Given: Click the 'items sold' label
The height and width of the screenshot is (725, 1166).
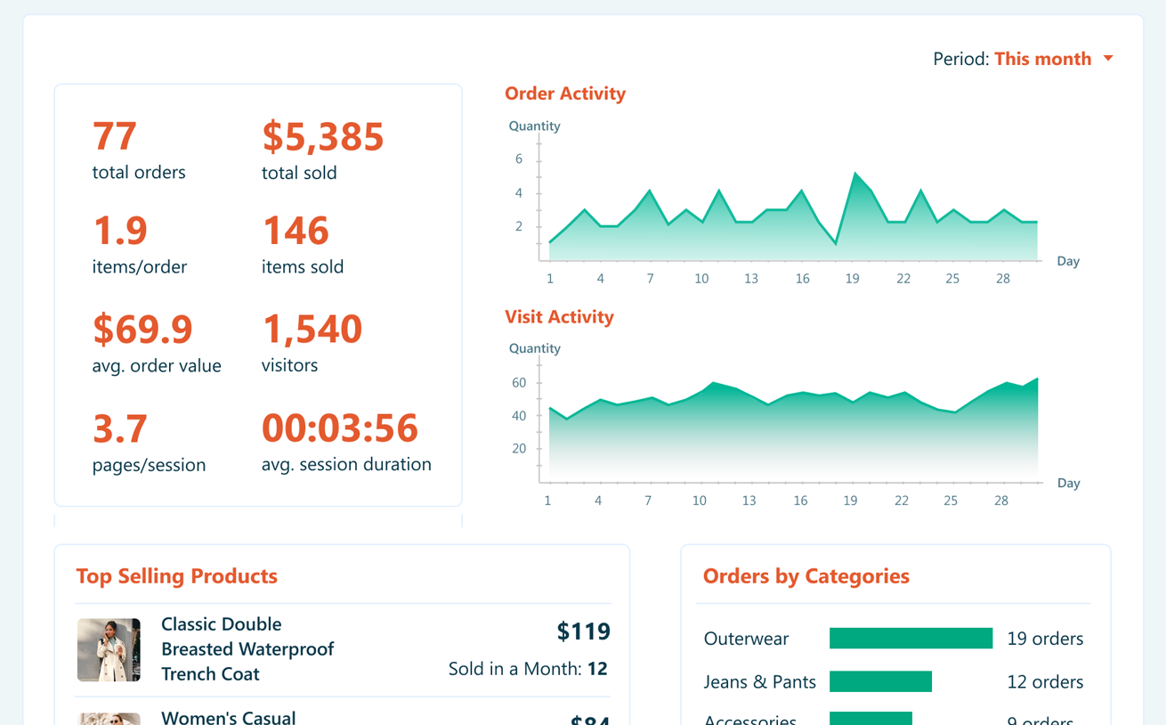Looking at the screenshot, I should 303,266.
